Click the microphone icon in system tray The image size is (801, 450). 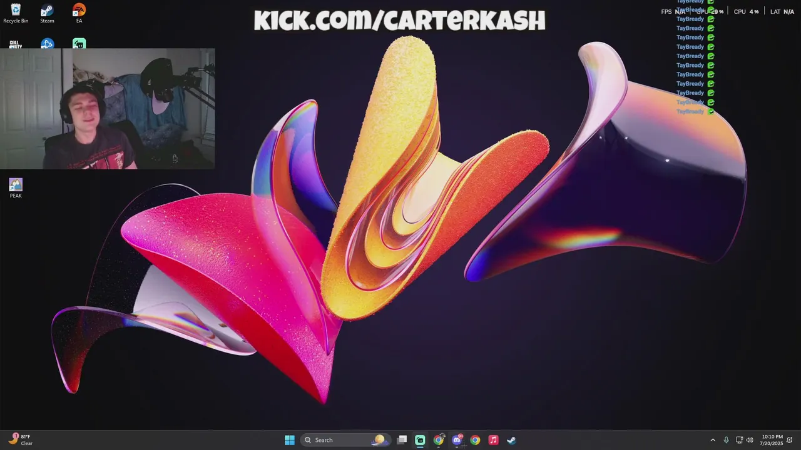click(x=726, y=440)
